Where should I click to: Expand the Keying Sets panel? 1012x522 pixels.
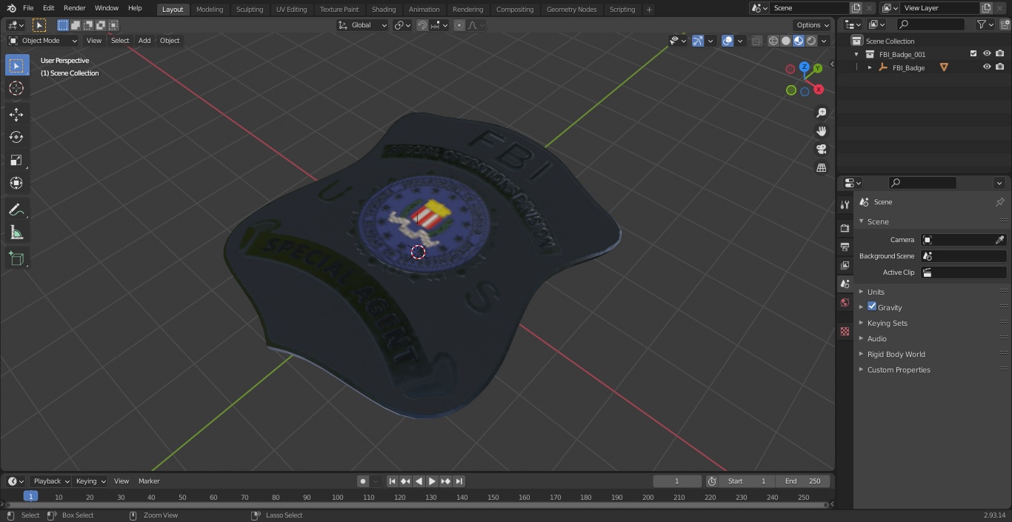pos(887,323)
